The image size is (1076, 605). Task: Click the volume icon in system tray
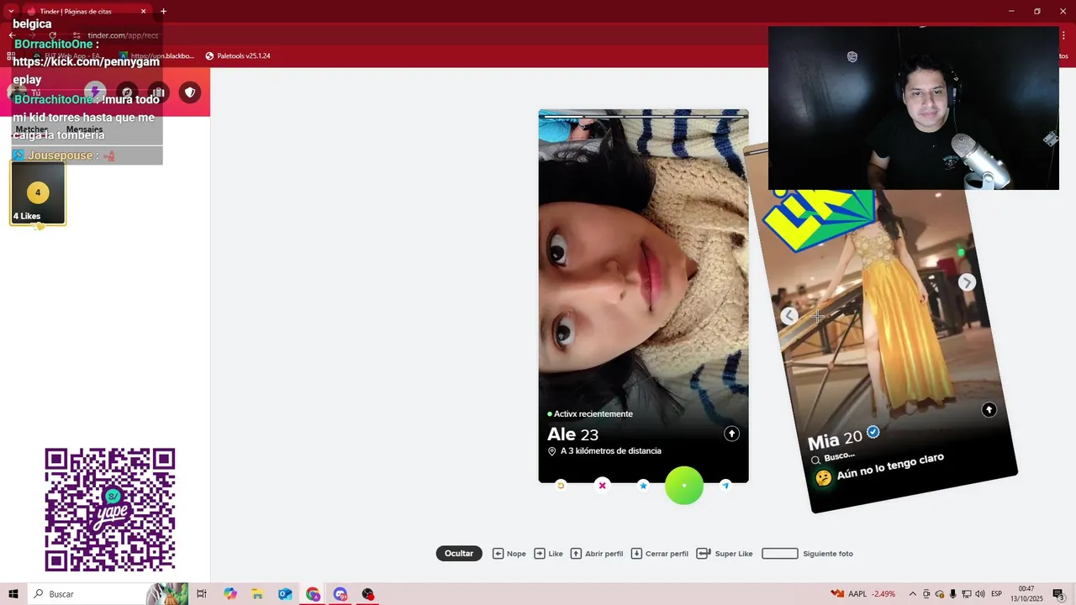[x=979, y=594]
